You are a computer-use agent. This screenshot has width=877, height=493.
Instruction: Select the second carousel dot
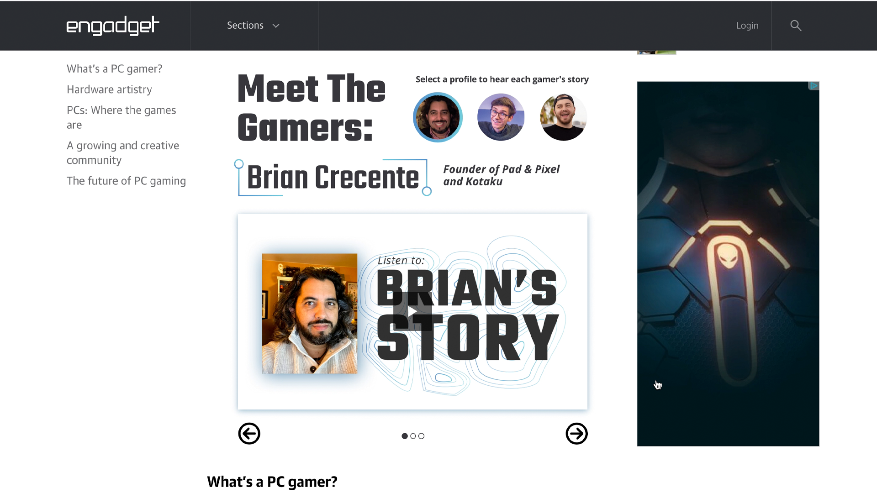pyautogui.click(x=413, y=436)
